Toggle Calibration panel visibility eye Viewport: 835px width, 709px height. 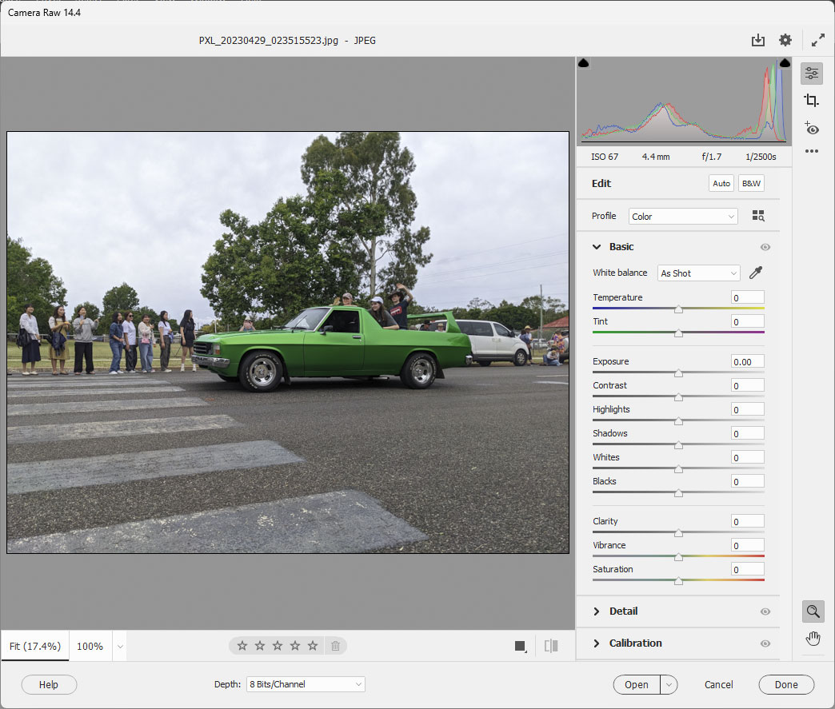765,643
